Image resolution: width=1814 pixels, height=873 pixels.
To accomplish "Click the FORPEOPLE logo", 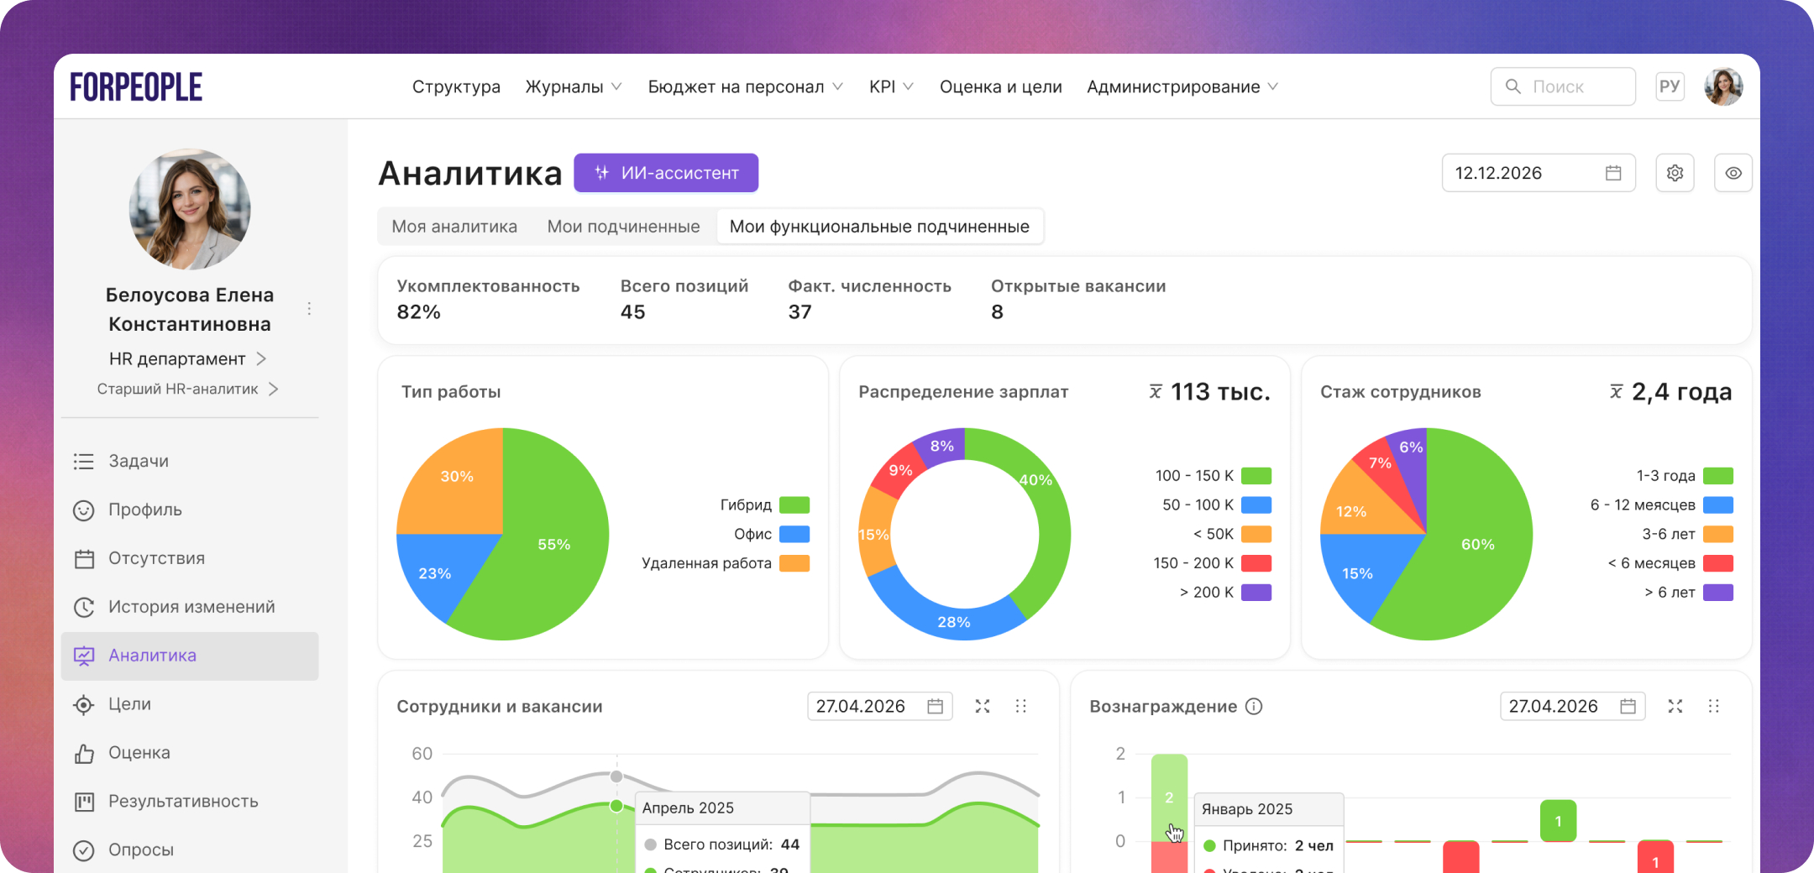I will [136, 86].
